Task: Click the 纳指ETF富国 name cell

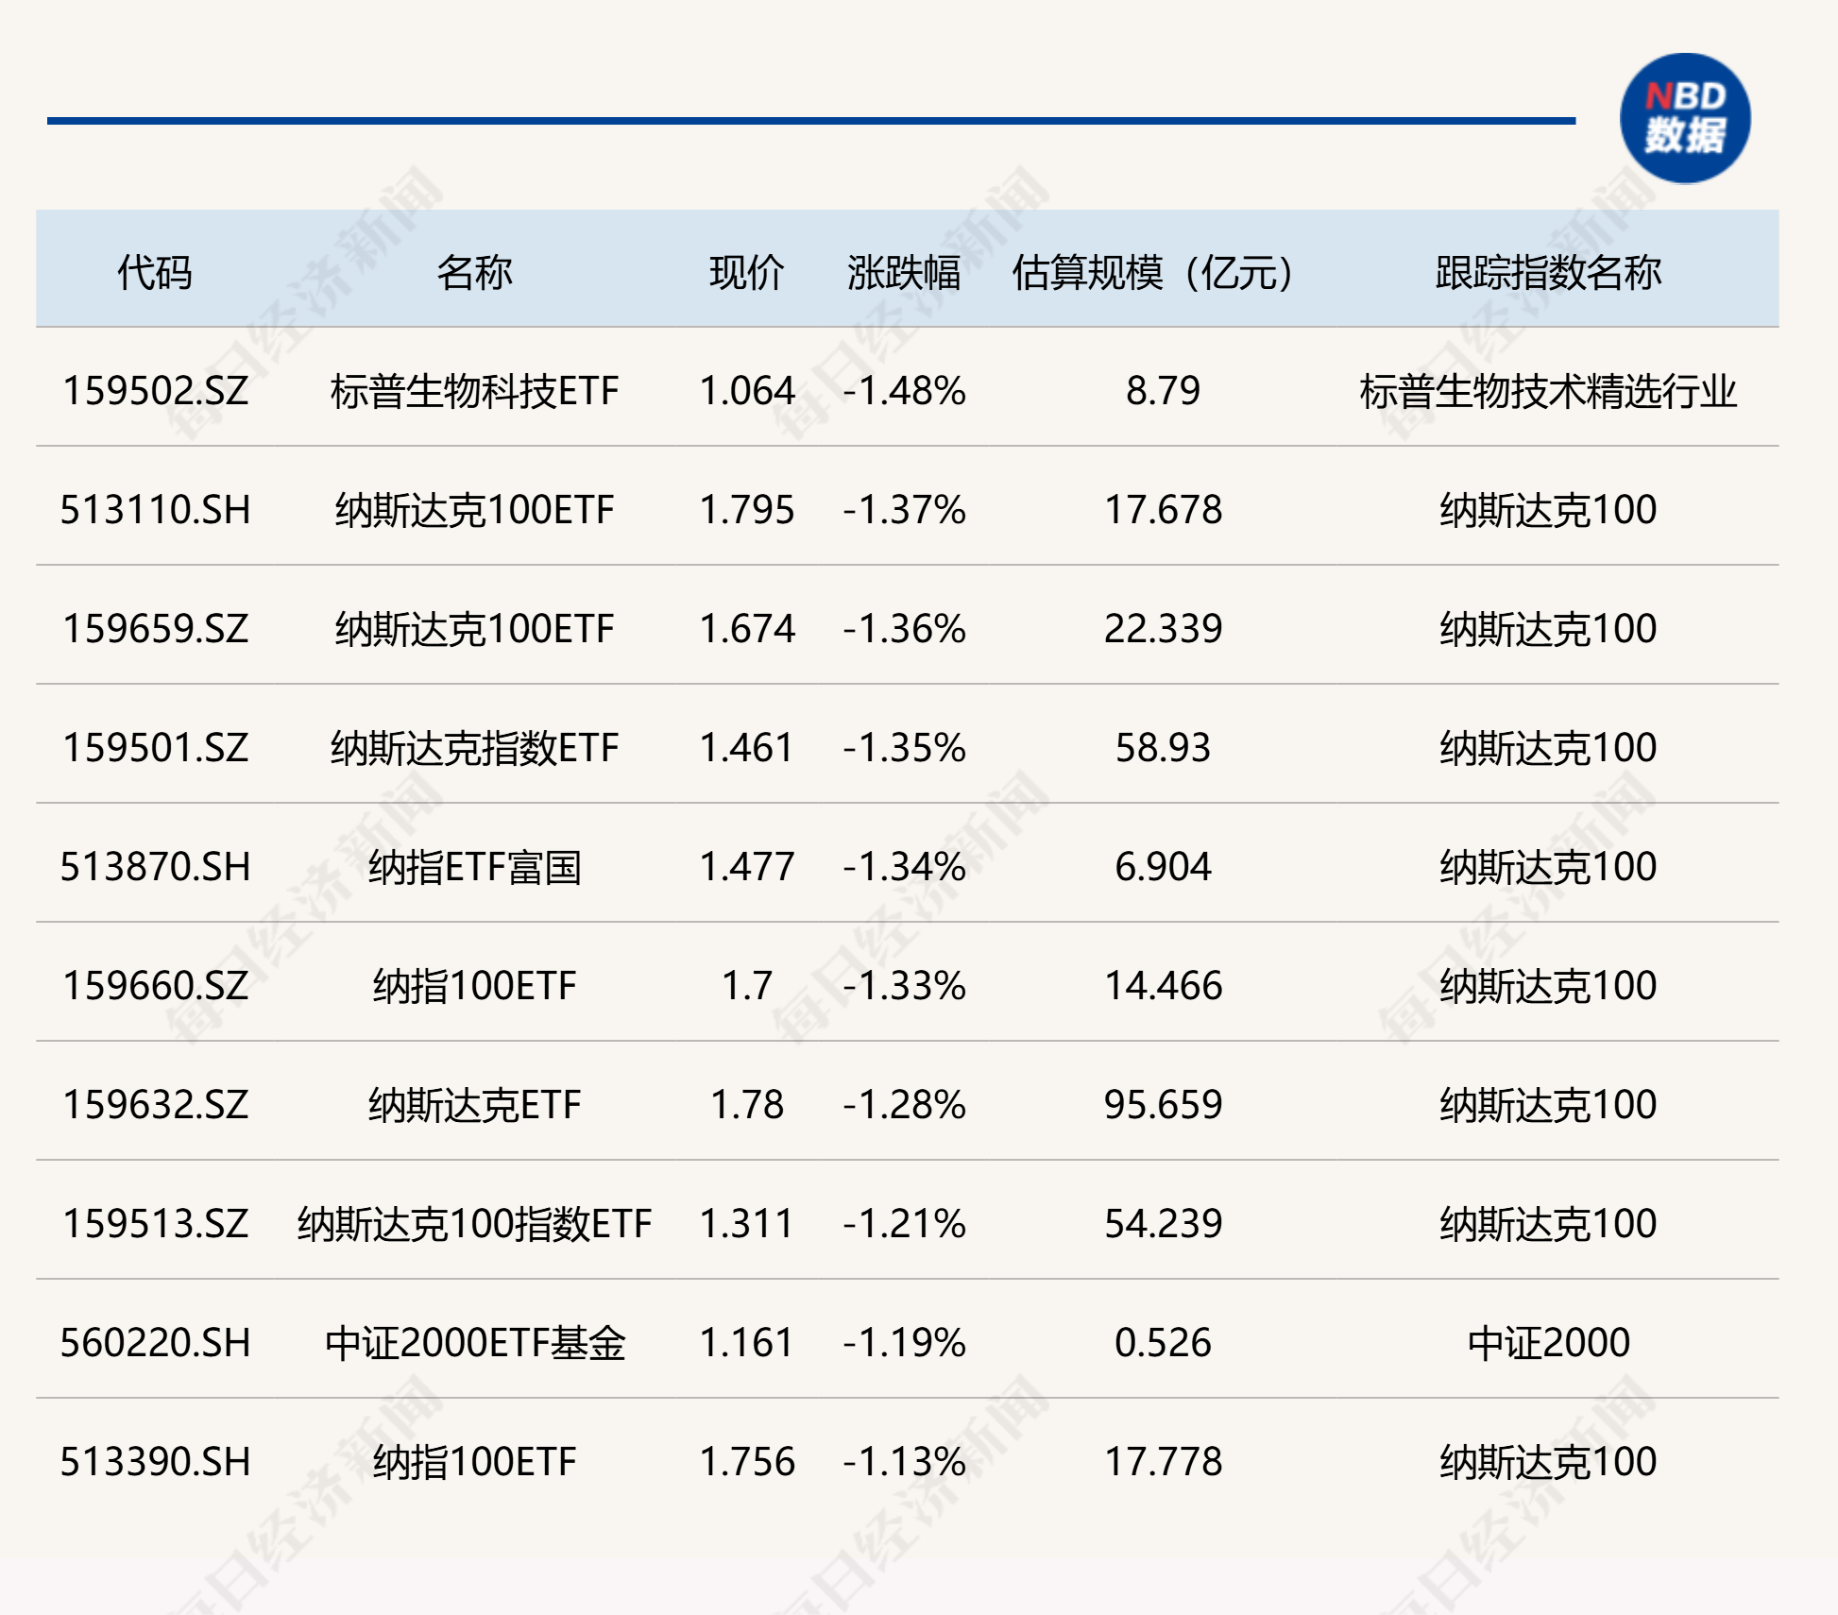Action: point(474,867)
